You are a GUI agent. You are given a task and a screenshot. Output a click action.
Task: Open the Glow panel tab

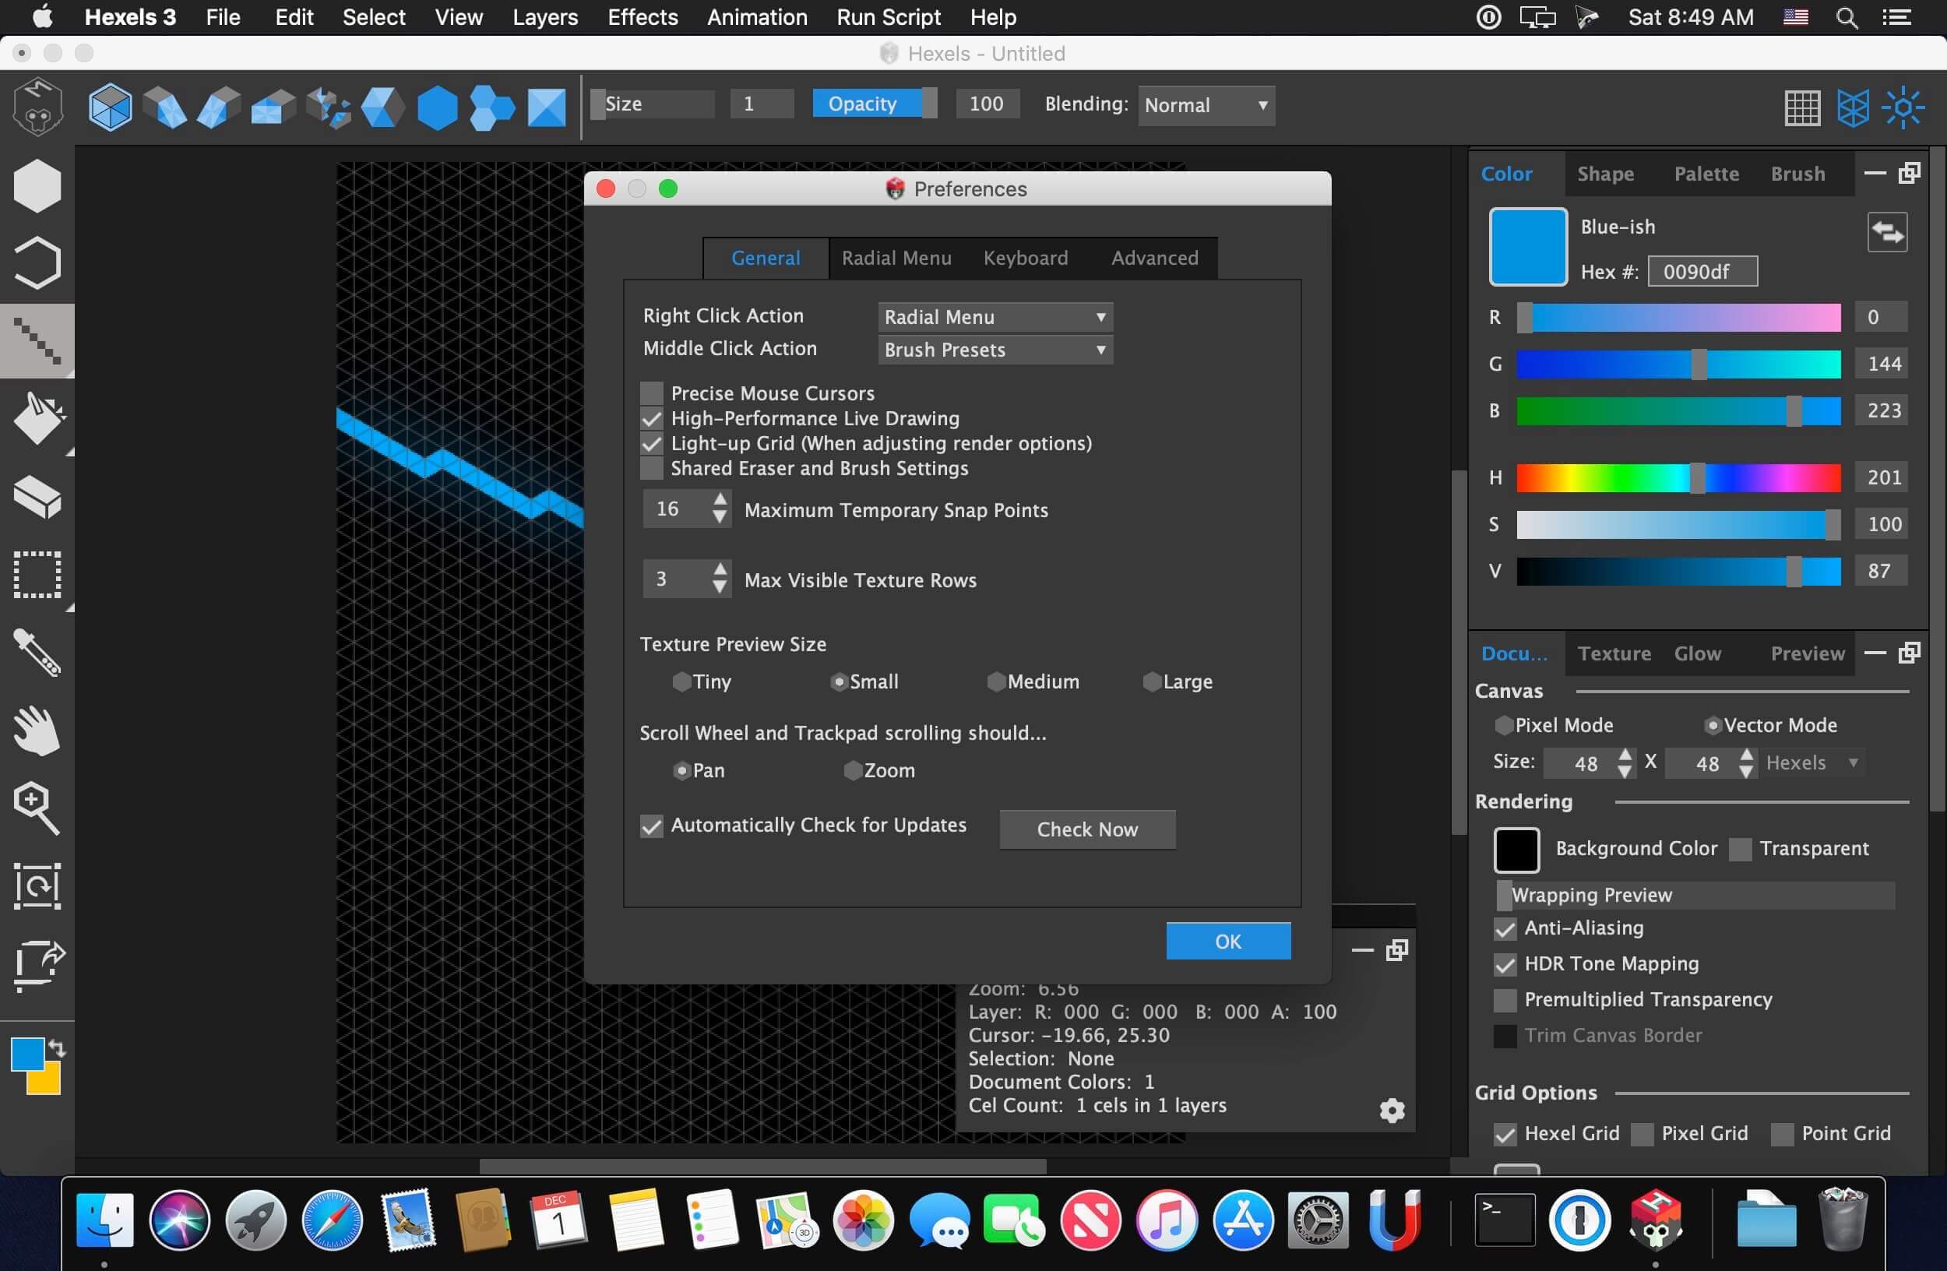tap(1697, 653)
